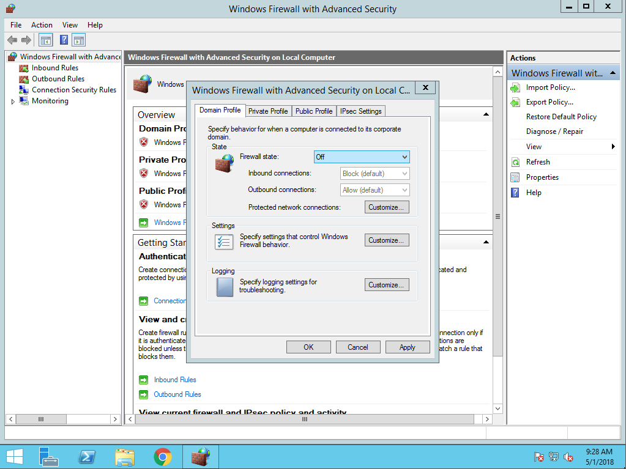
Task: Switch to the IPsec Settings tab
Action: click(360, 111)
